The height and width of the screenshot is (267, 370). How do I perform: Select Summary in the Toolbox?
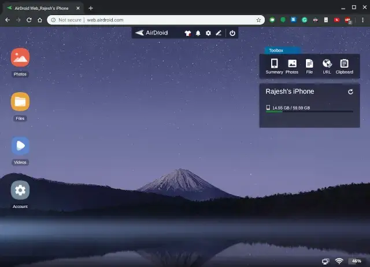click(274, 67)
